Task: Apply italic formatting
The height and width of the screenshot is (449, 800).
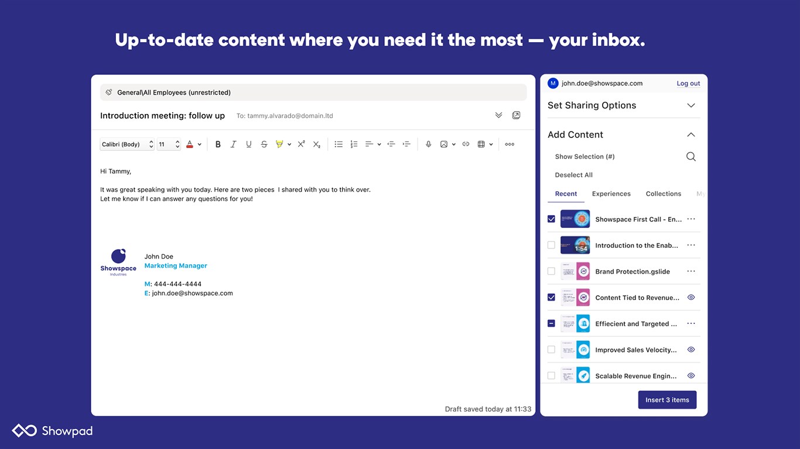Action: [233, 144]
